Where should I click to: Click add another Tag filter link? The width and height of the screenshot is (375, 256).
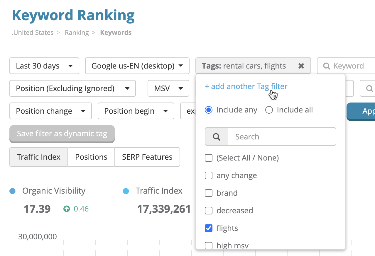click(246, 86)
